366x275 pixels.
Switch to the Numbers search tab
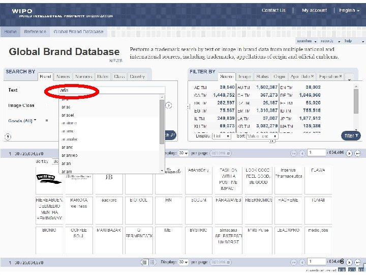tap(84, 76)
